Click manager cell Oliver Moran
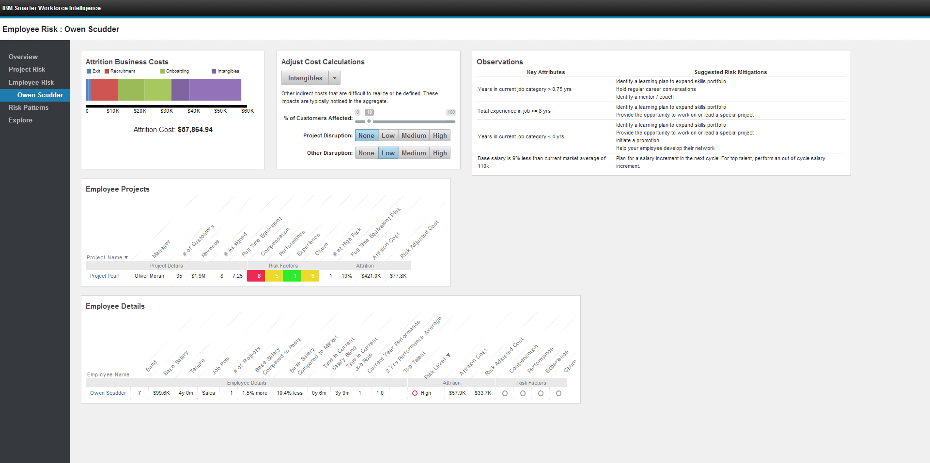 click(x=149, y=276)
